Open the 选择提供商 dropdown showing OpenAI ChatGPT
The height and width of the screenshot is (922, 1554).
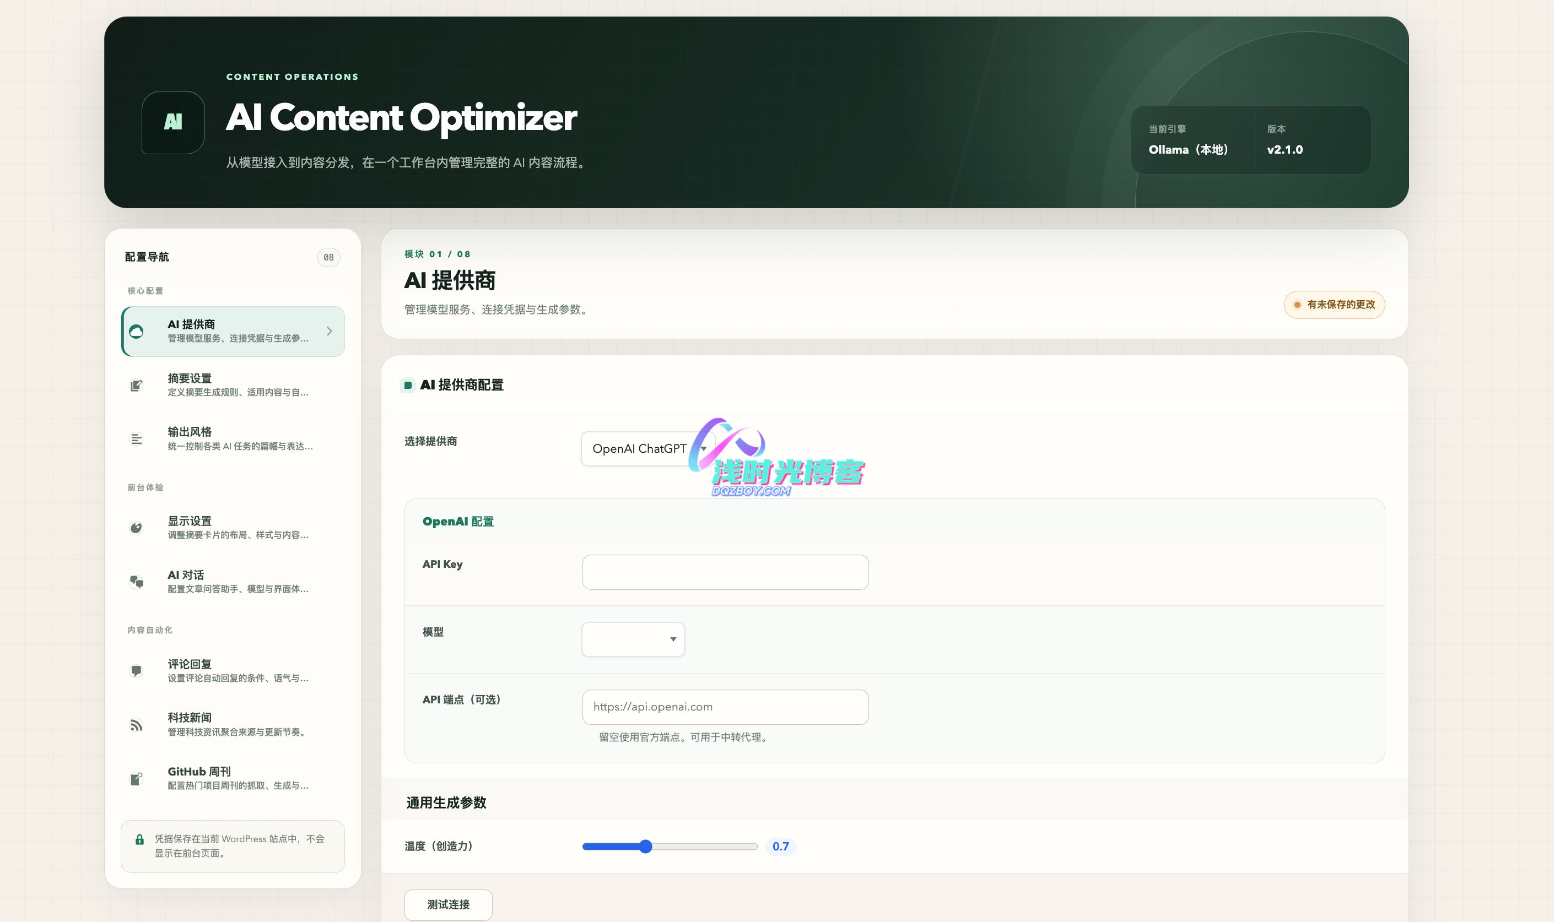click(647, 448)
